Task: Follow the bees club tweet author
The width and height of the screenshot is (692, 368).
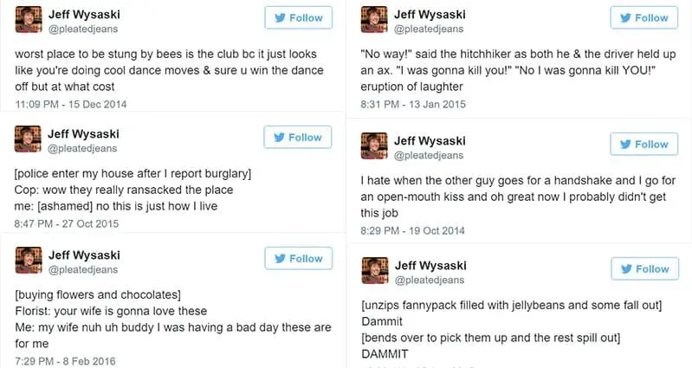Action: (297, 17)
